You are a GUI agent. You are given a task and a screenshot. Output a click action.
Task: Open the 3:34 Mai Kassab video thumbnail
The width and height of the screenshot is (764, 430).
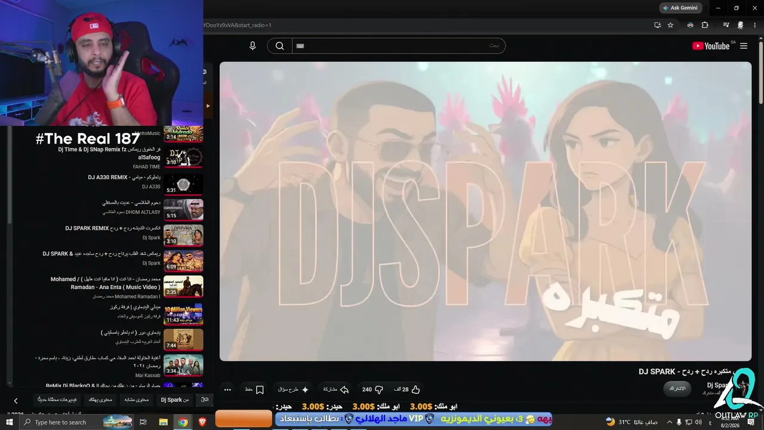tap(183, 365)
